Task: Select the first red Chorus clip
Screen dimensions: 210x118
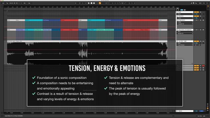Action: click(x=69, y=20)
